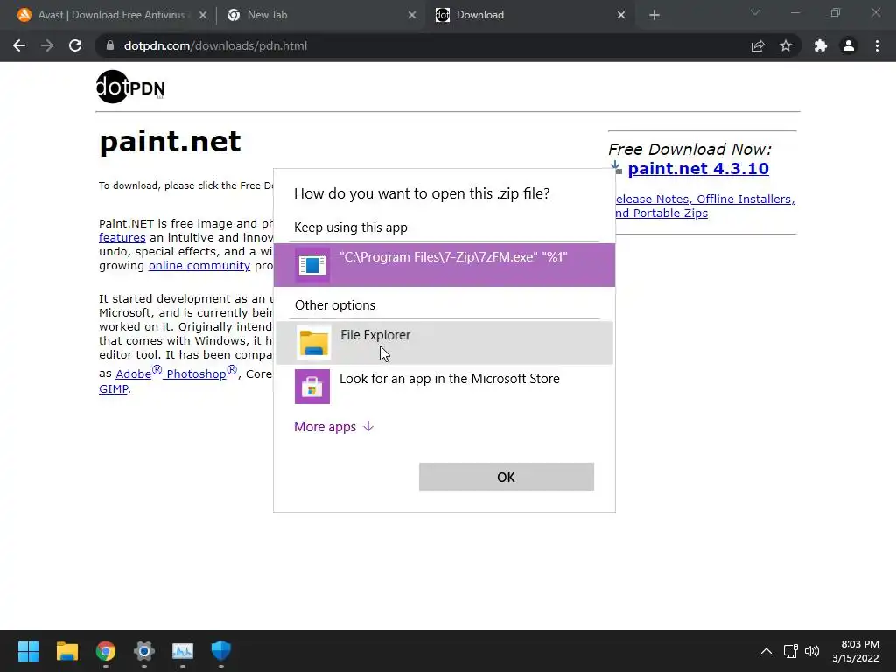Follow the Adobe Photoshop link
The image size is (896, 672).
[x=177, y=373]
